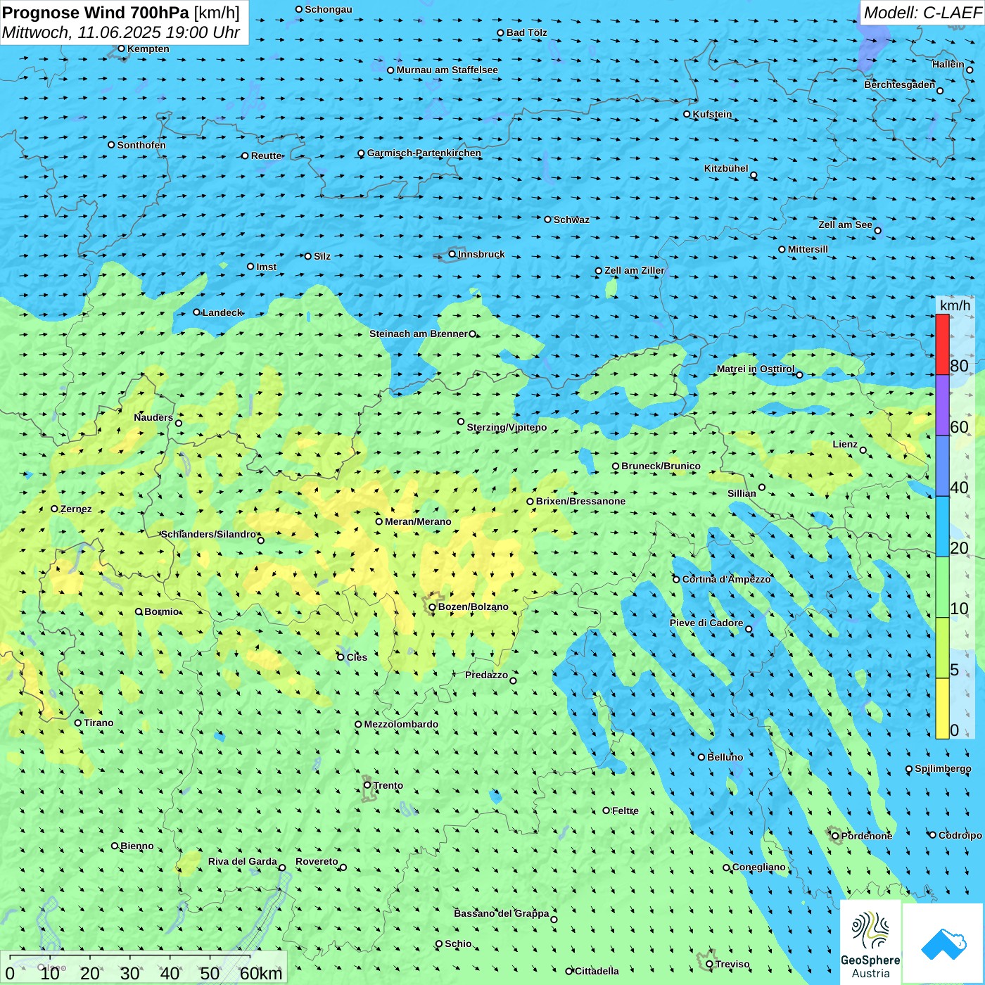Click the 'Cles' label
The image size is (985, 985).
point(357,657)
